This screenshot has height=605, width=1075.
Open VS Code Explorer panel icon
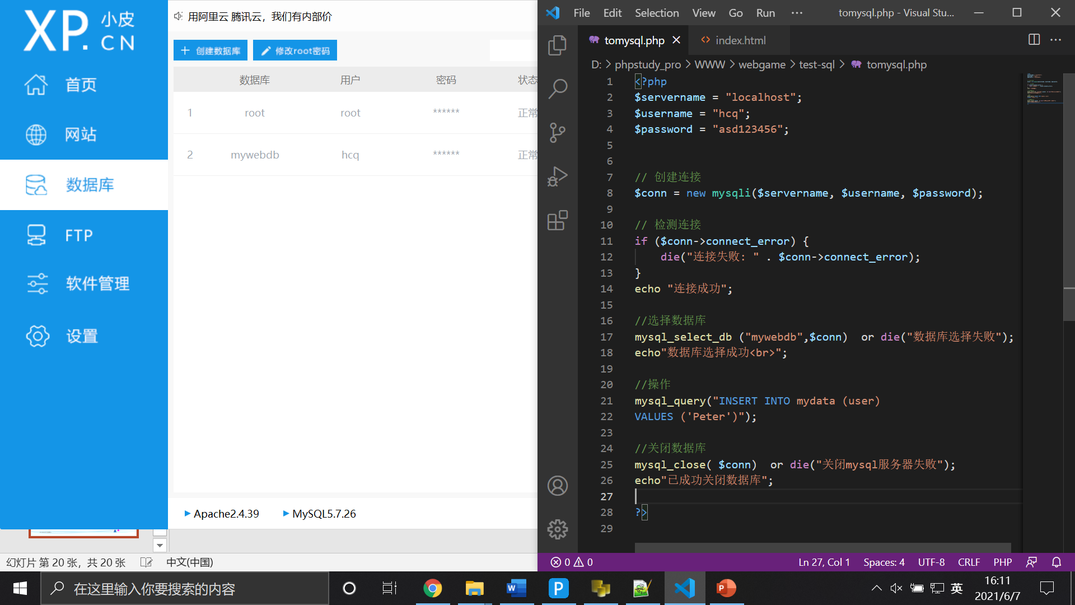pyautogui.click(x=557, y=45)
